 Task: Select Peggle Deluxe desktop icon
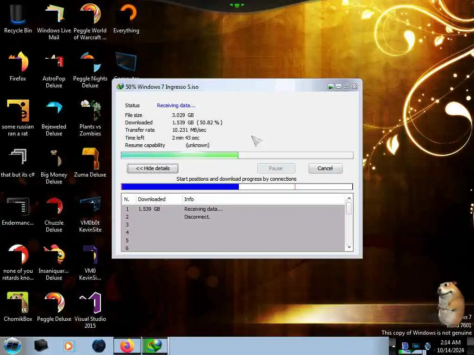[x=54, y=307]
